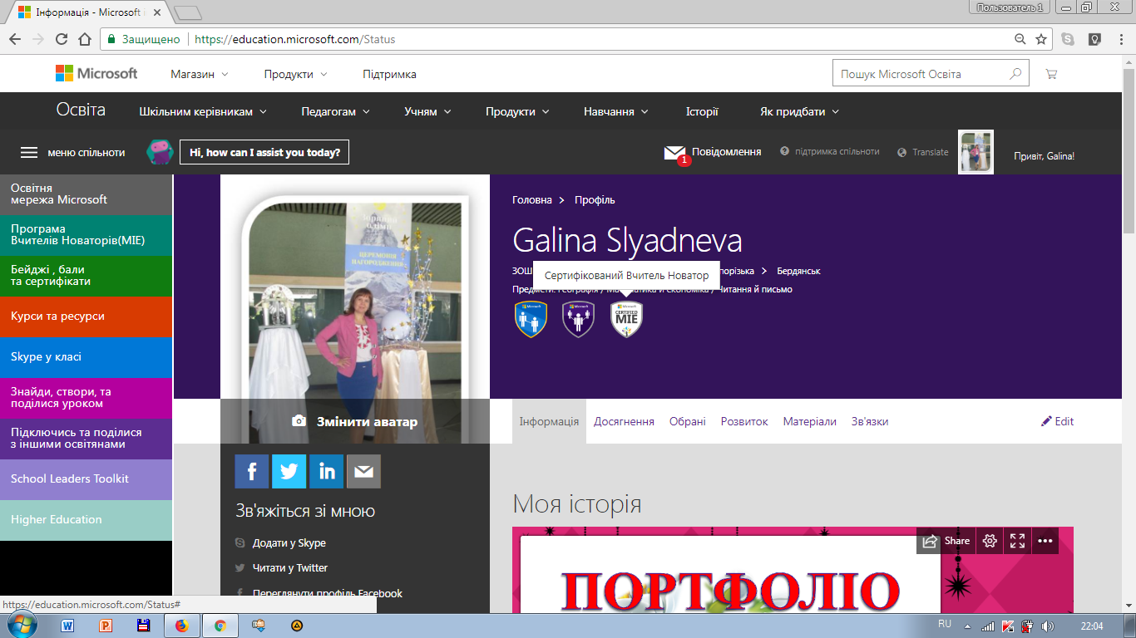The height and width of the screenshot is (638, 1136).
Task: Click the volume speaker tray icon
Action: [x=1047, y=626]
